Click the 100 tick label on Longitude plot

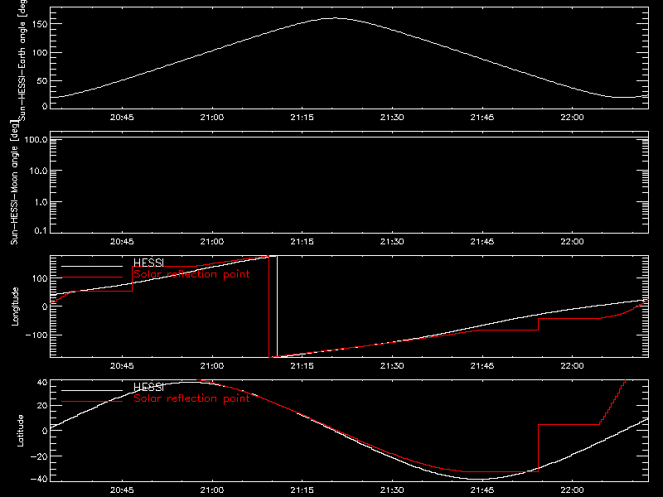[41, 278]
